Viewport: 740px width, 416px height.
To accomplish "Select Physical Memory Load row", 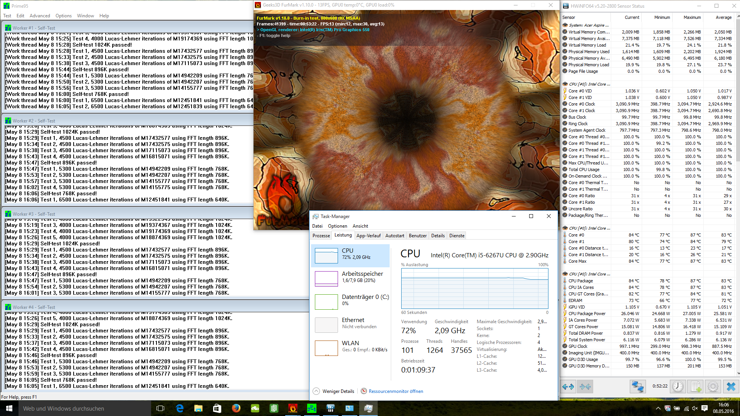I will click(x=647, y=65).
